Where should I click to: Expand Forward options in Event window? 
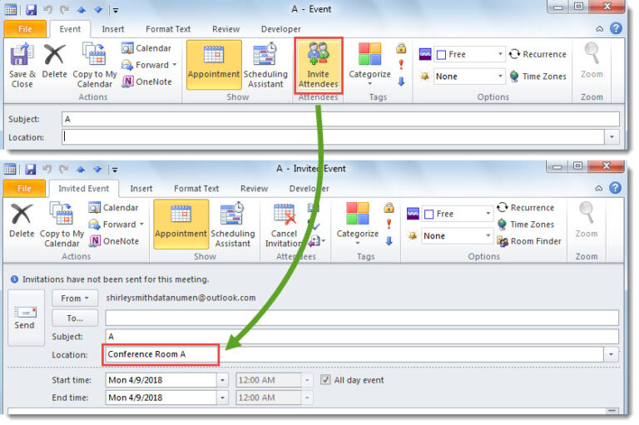pyautogui.click(x=175, y=65)
